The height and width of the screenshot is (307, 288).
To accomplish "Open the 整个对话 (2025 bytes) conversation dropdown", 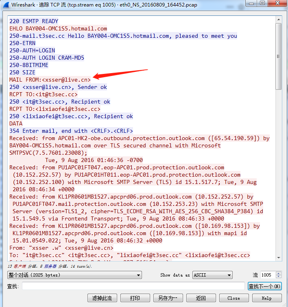I will click(x=74, y=275).
